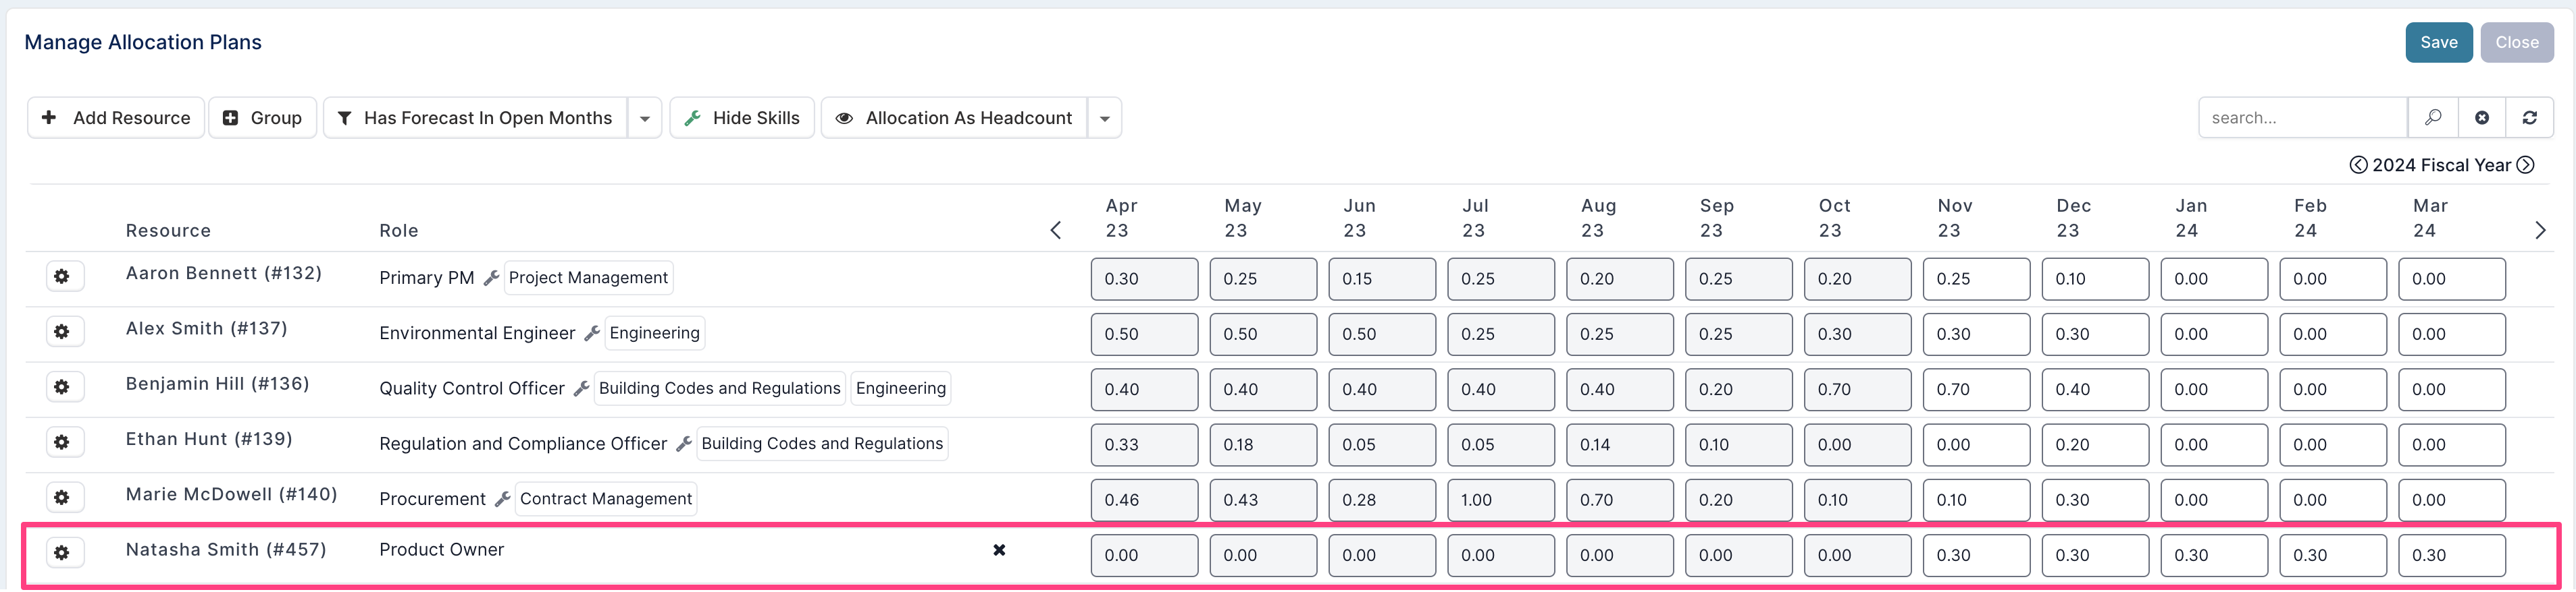Image resolution: width=2576 pixels, height=592 pixels.
Task: Open gear settings for Natasha Smith row
Action: [62, 553]
